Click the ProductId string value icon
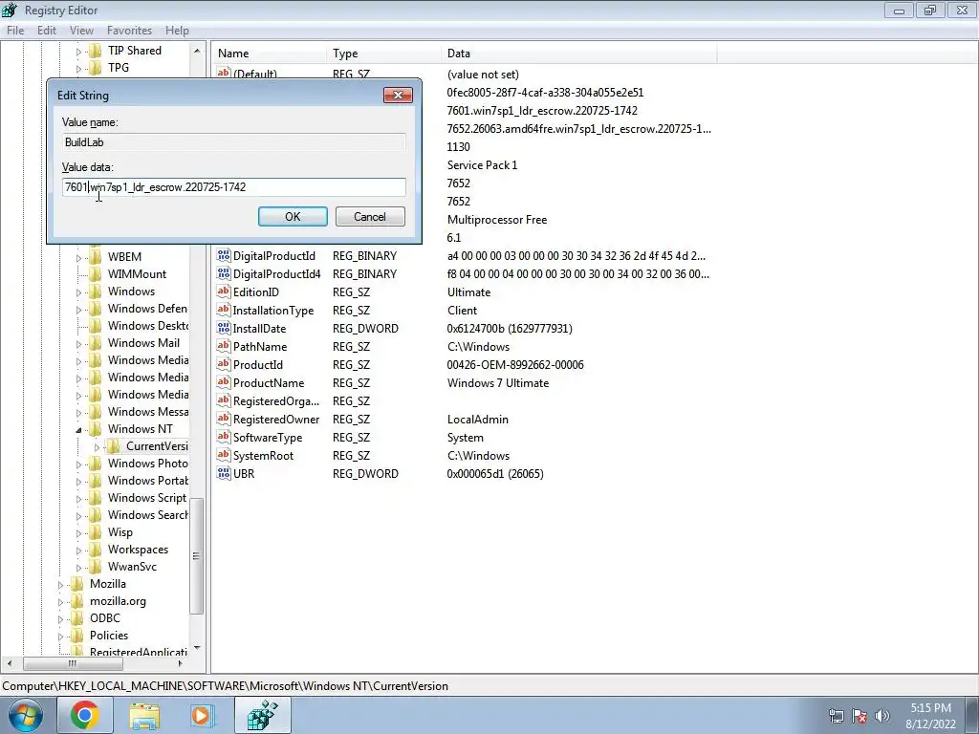Image resolution: width=979 pixels, height=734 pixels. pos(224,364)
